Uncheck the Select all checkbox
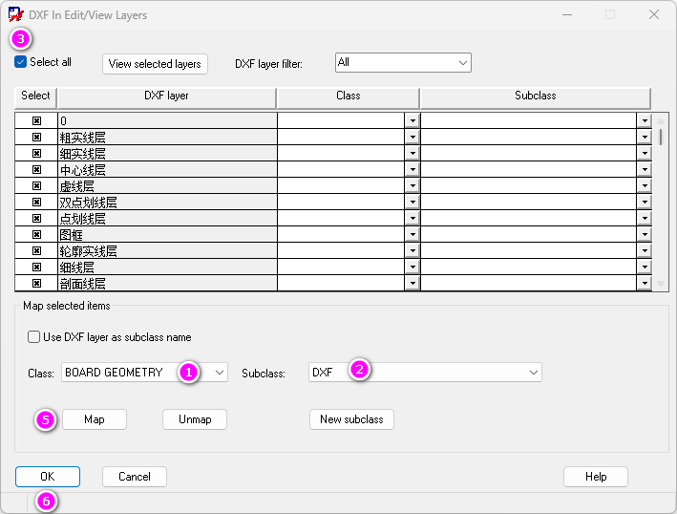This screenshot has height=514, width=677. tap(20, 62)
